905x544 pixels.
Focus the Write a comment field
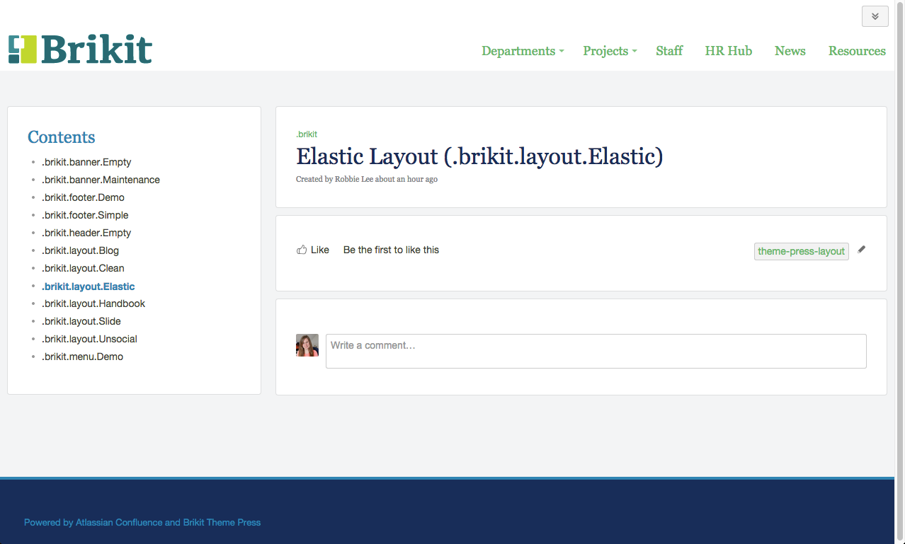pos(596,351)
